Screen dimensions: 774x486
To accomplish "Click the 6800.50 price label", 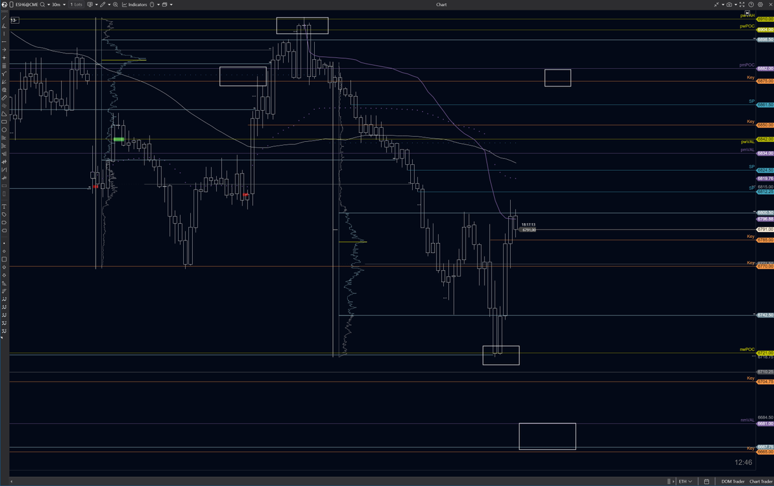I will coord(765,213).
